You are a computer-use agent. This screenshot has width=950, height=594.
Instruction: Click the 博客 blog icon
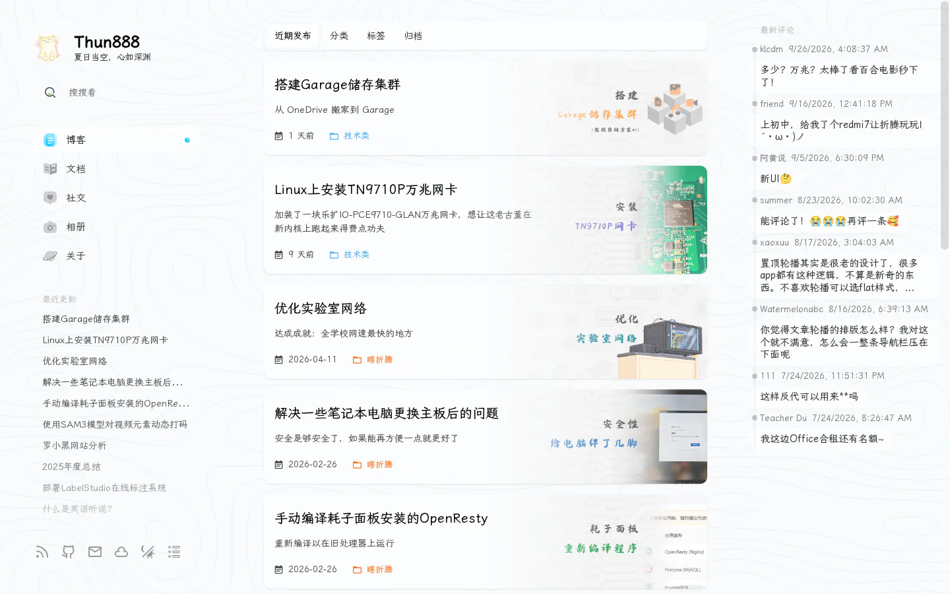pos(50,140)
